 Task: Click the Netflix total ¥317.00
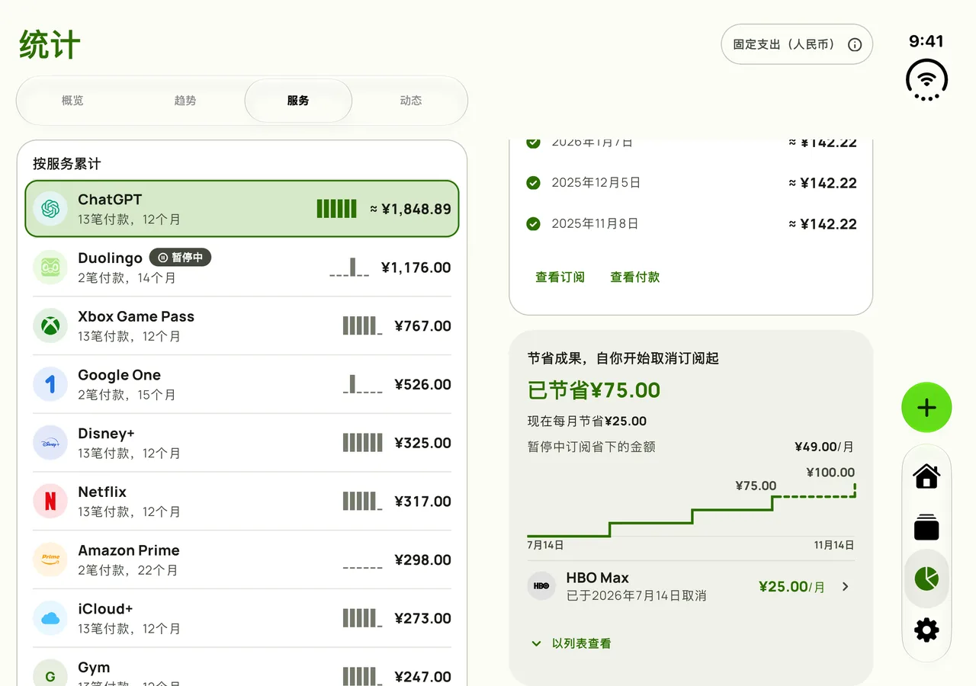pos(422,502)
